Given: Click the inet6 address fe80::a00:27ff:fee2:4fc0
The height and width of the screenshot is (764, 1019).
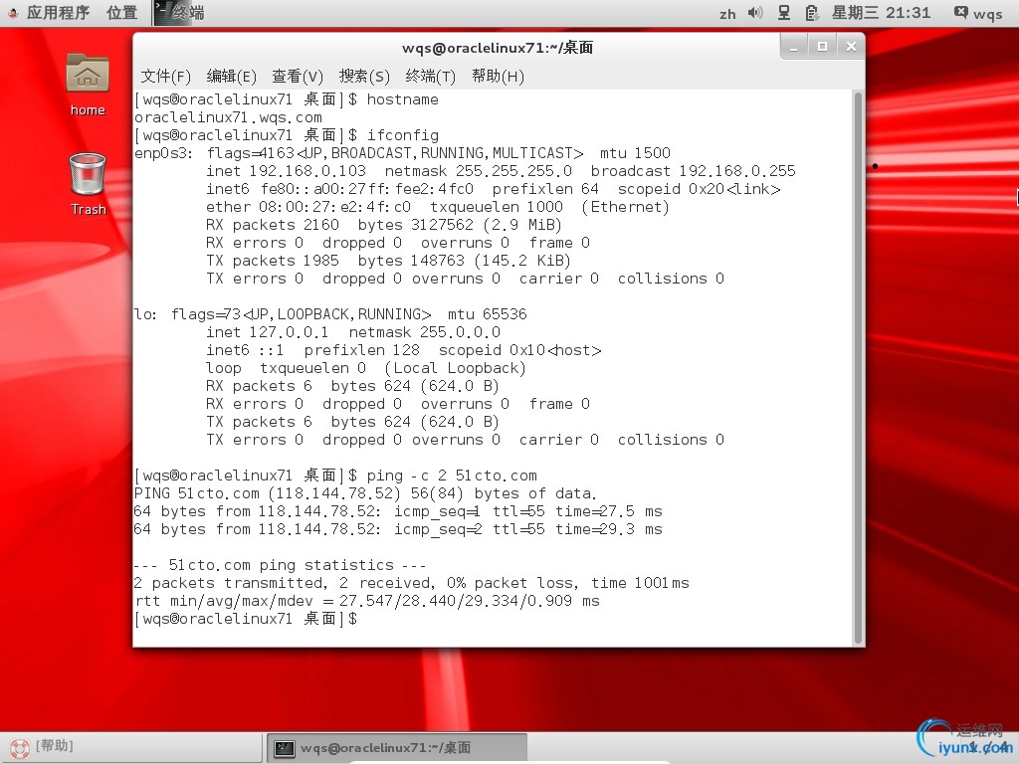Looking at the screenshot, I should coord(367,189).
